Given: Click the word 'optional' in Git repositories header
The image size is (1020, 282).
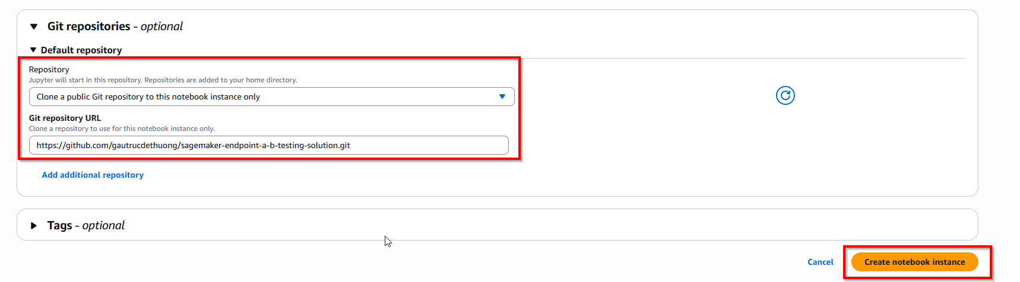Looking at the screenshot, I should coord(161,27).
